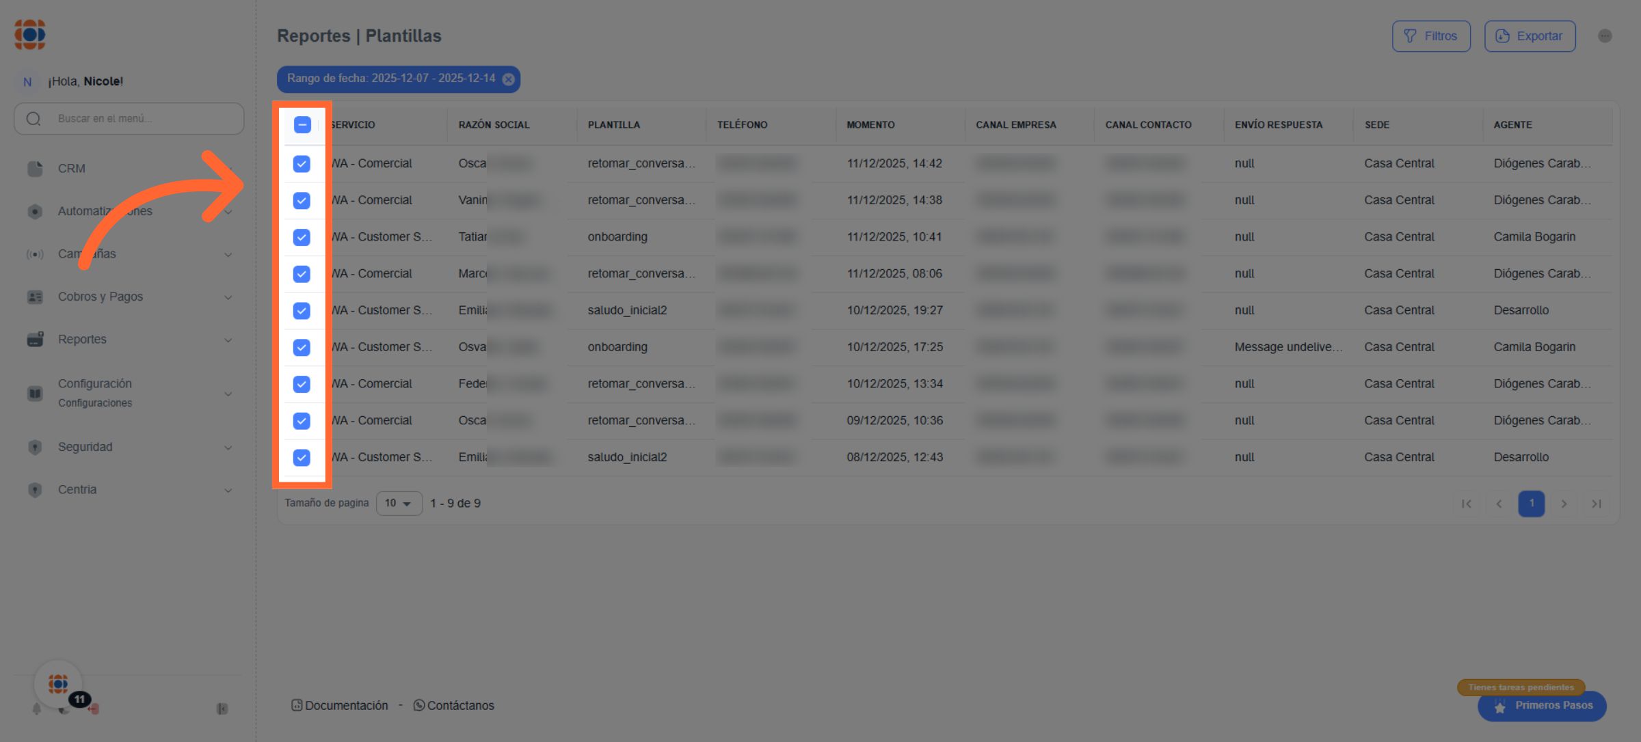Click the app logo at top left
1641x742 pixels.
pos(30,34)
